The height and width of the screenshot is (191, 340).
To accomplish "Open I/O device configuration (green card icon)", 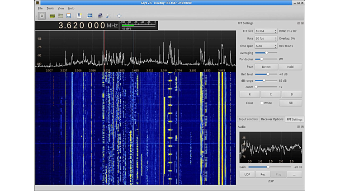I will [52, 16].
